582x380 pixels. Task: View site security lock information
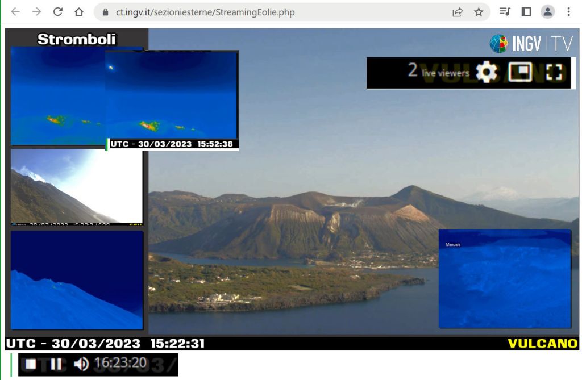[105, 12]
